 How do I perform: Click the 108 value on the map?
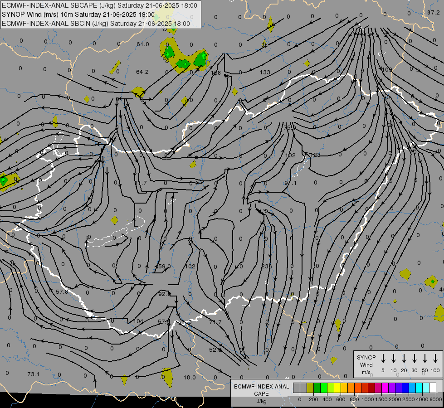pyautogui.click(x=216, y=73)
